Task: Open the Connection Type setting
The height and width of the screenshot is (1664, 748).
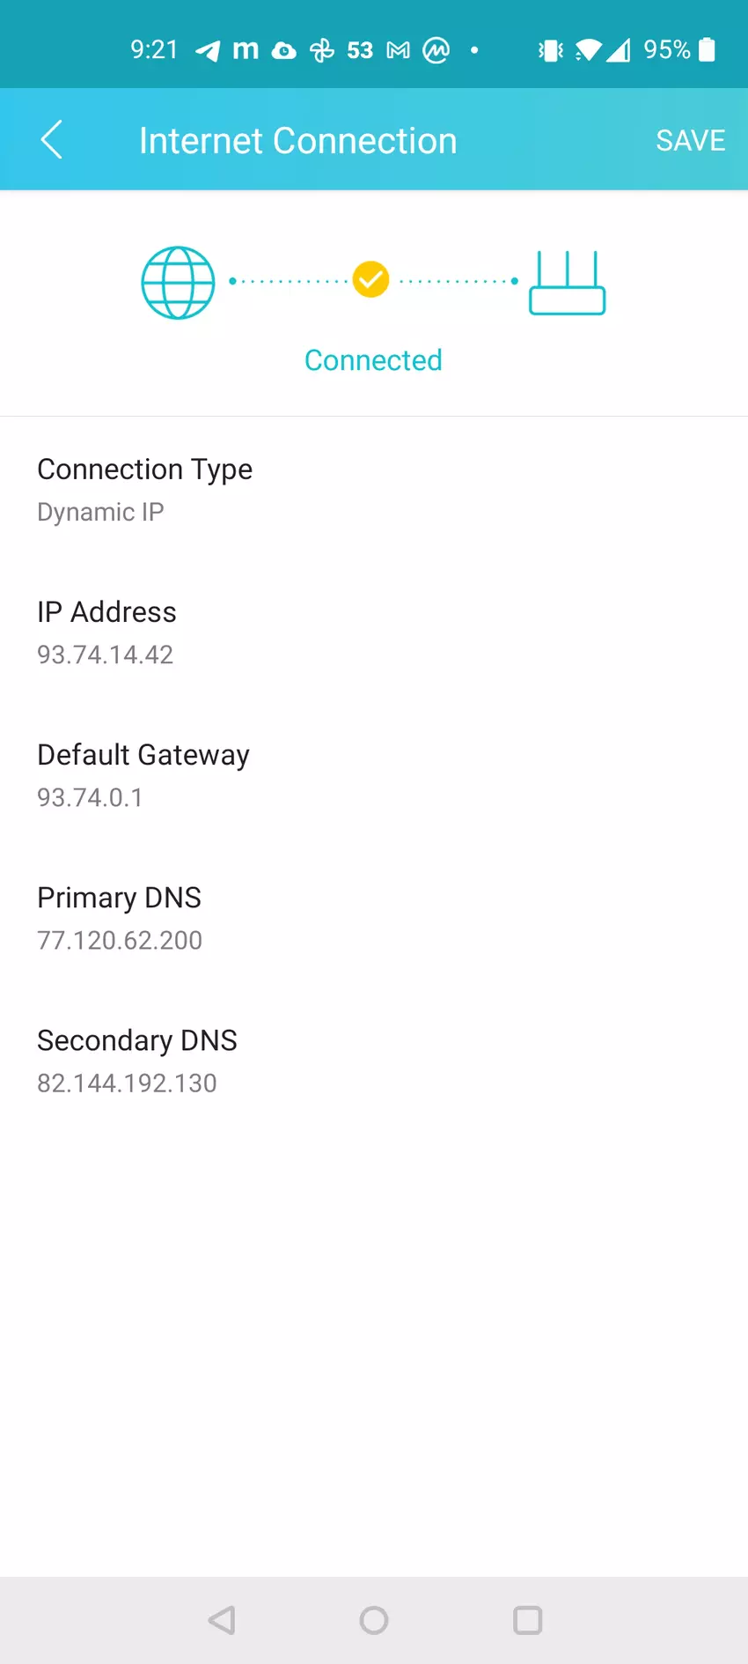Action: click(144, 470)
